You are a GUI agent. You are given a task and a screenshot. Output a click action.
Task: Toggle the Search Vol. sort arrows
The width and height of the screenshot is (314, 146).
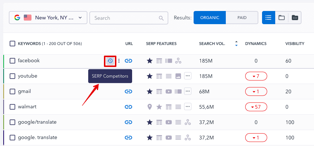(236, 44)
